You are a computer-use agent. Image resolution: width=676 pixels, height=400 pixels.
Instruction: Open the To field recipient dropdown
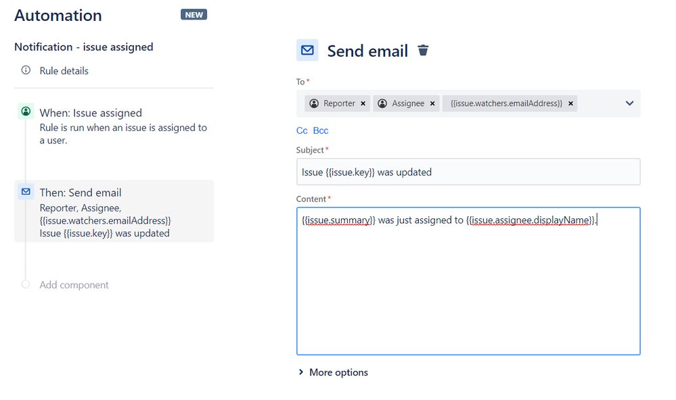[x=630, y=103]
